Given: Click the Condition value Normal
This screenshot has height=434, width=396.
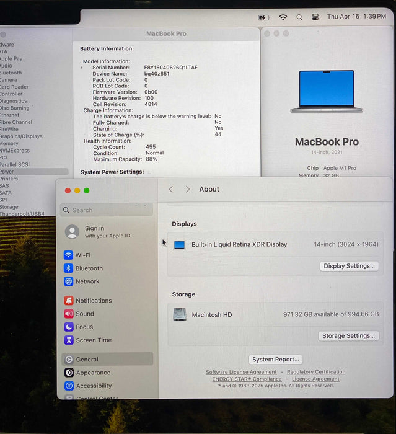Looking at the screenshot, I should 155,153.
